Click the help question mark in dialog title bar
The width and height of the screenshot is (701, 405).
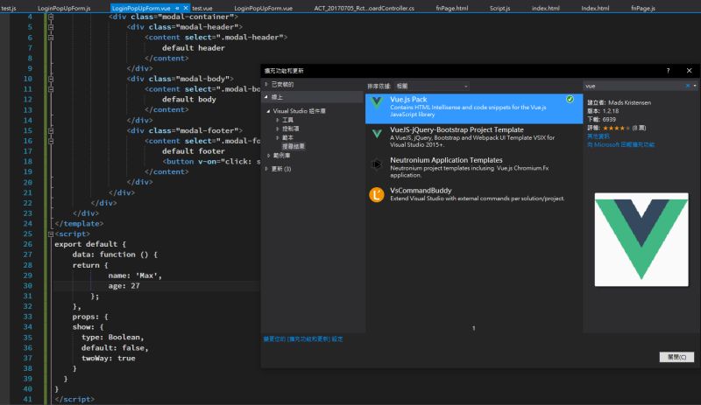668,71
